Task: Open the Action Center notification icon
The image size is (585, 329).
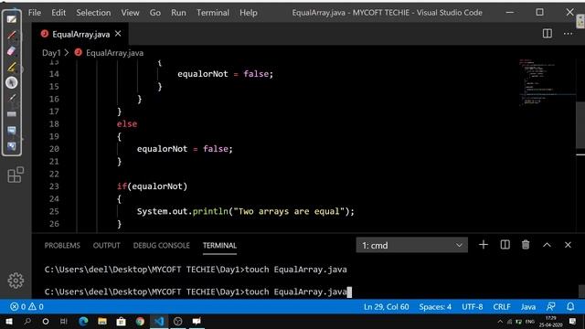Action: 572,322
